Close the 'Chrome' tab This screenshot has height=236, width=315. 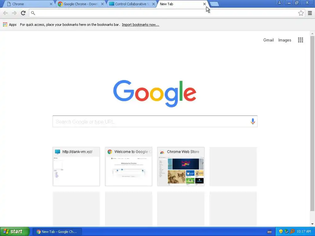tap(51, 4)
